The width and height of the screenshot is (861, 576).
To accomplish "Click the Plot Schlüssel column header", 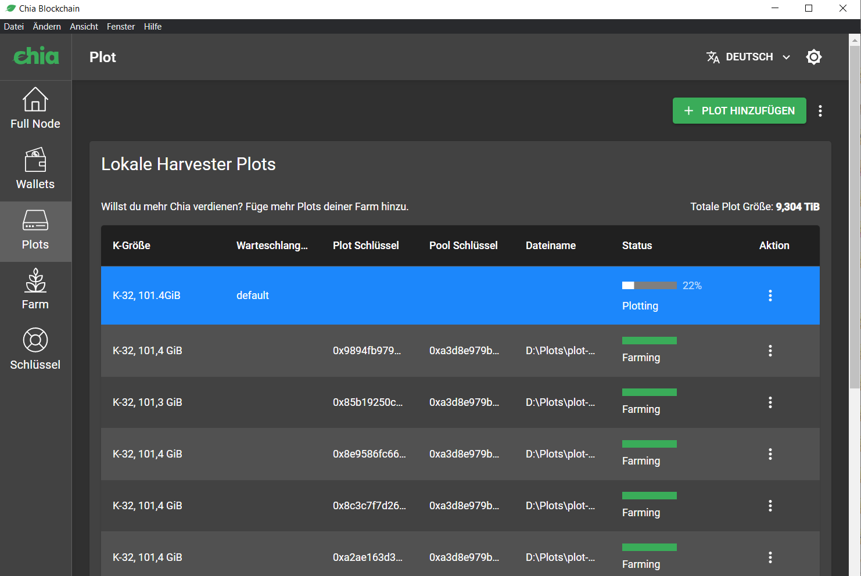I will pyautogui.click(x=366, y=246).
